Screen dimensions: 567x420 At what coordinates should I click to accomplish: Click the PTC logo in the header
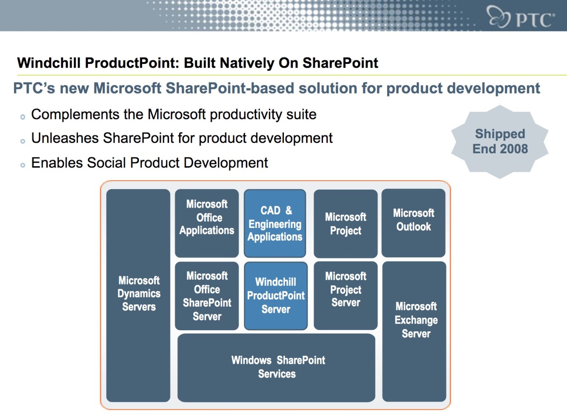click(521, 17)
